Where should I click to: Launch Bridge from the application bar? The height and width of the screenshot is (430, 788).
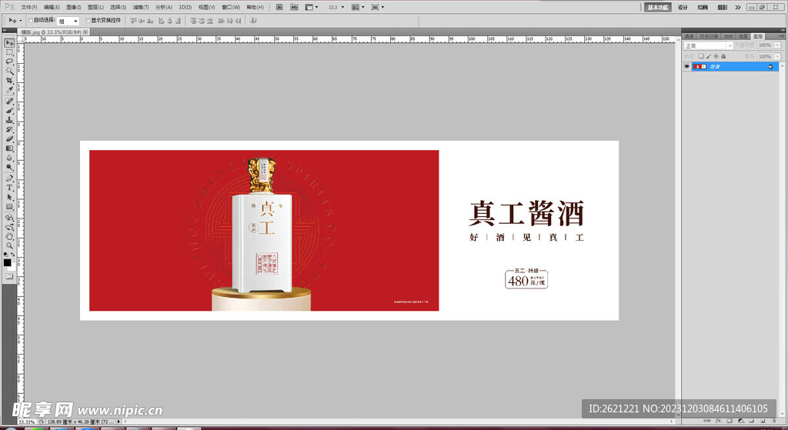(279, 7)
